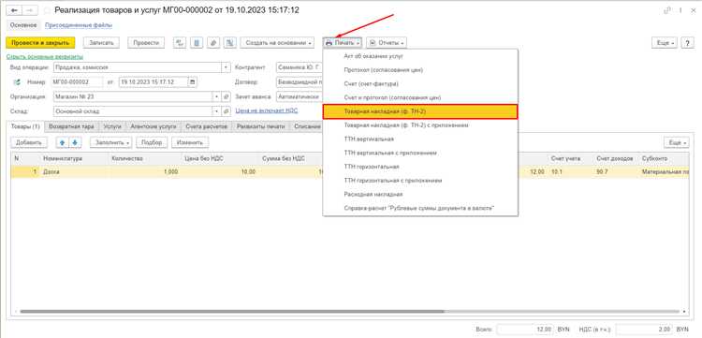Open the calendar picker for document date

tap(192, 82)
